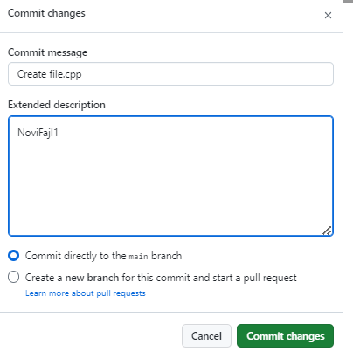This screenshot has height=351, width=353.
Task: Click the green Commit changes button
Action: point(285,336)
